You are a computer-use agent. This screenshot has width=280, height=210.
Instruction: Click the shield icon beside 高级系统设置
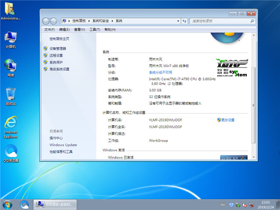point(45,69)
